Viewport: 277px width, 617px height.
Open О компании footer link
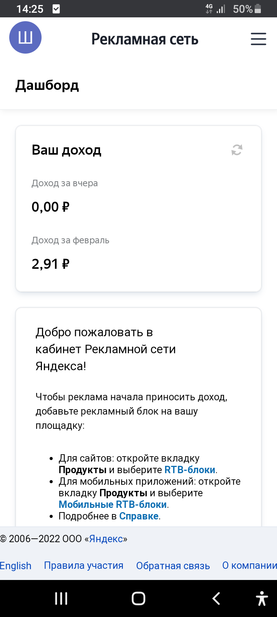249,566
